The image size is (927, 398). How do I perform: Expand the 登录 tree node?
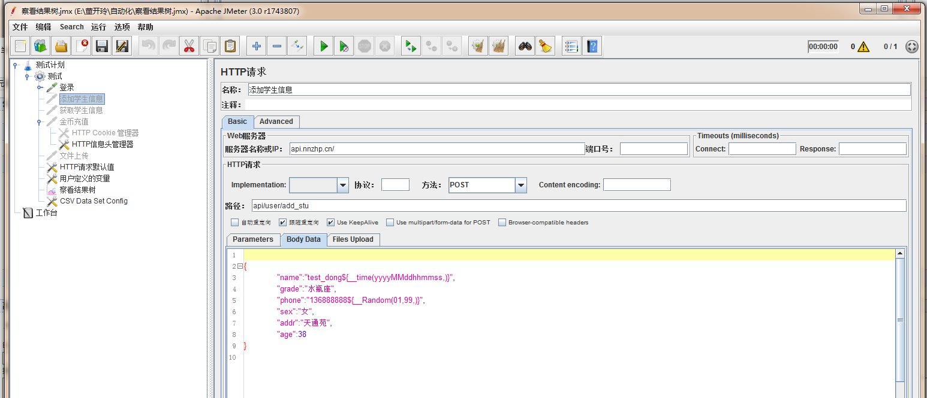point(40,87)
